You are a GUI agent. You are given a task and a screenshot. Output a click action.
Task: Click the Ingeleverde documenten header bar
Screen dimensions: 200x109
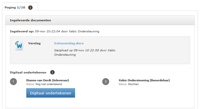(100, 20)
